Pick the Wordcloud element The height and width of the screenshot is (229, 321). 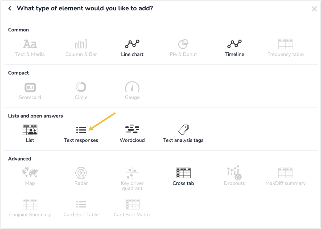[132, 134]
